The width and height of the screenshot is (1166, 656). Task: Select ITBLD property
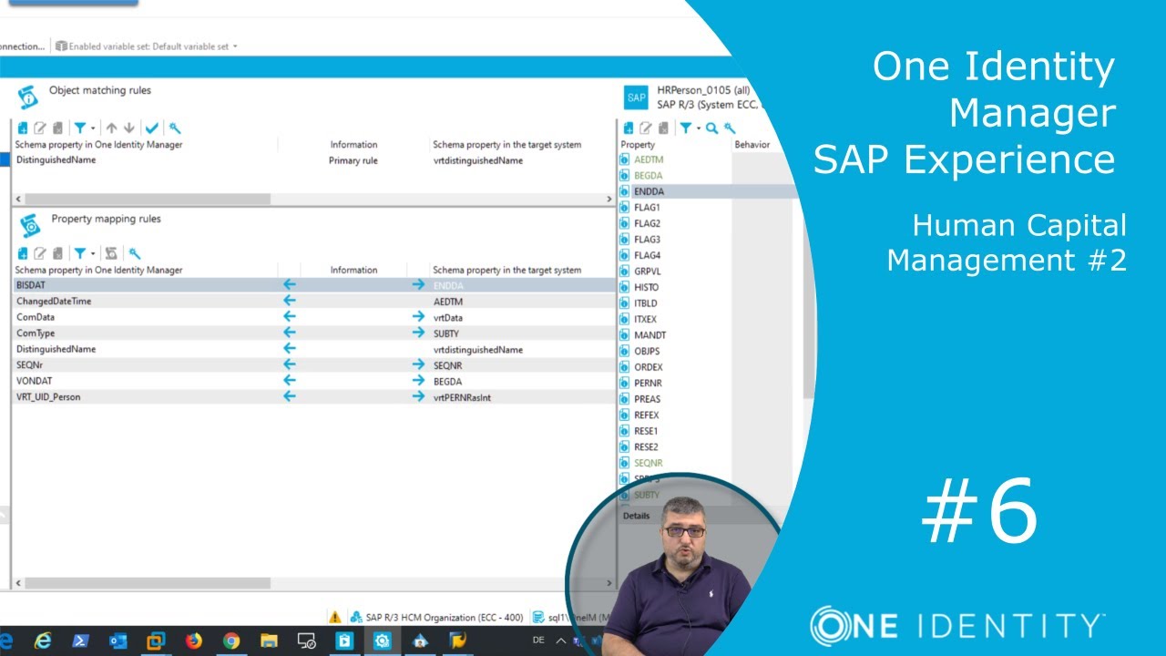pos(645,303)
